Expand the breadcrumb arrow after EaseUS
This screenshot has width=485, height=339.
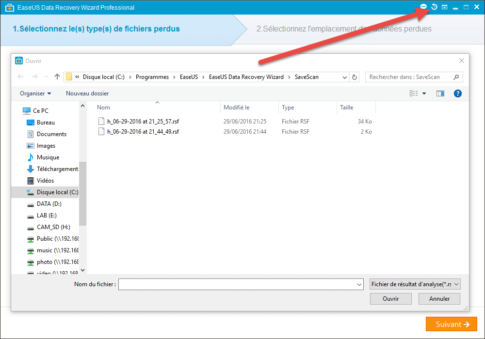pyautogui.click(x=203, y=77)
